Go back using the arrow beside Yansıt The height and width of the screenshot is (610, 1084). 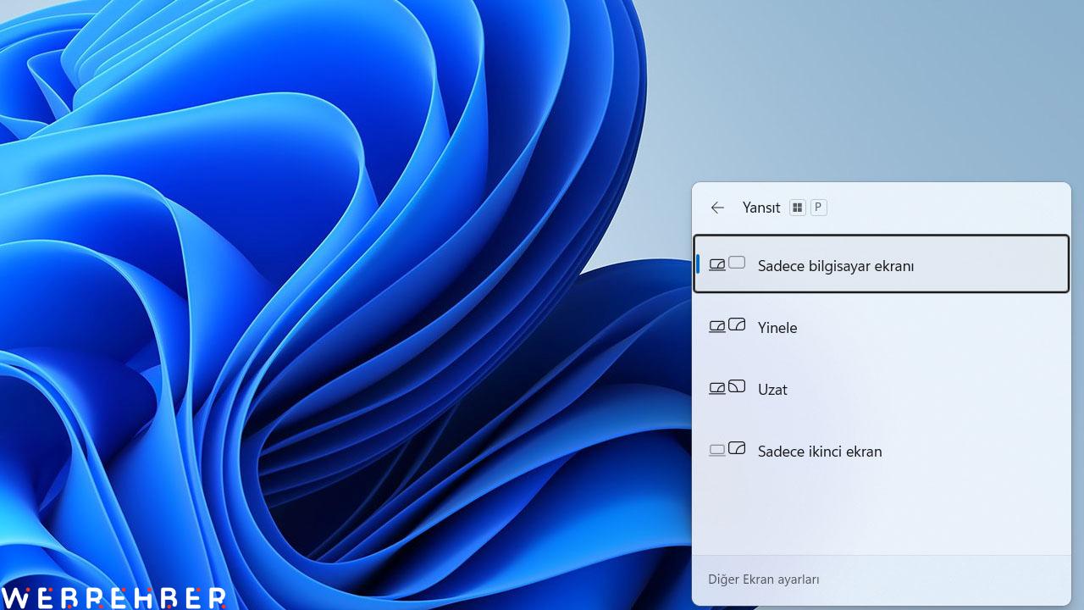click(717, 208)
